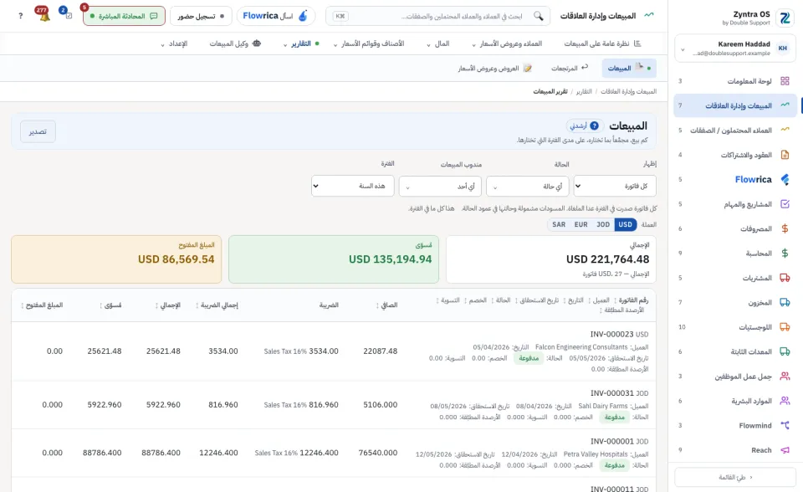Click the Flowrica sidebar logo icon
The height and width of the screenshot is (492, 803).
(x=785, y=179)
